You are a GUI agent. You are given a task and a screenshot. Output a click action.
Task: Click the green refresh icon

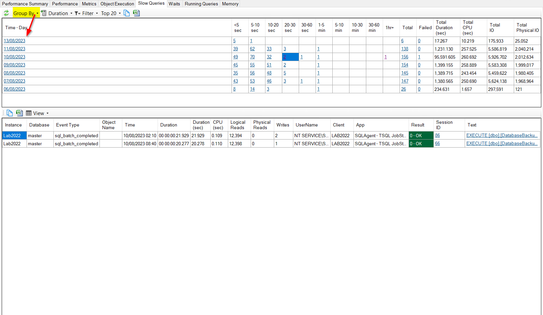6,13
